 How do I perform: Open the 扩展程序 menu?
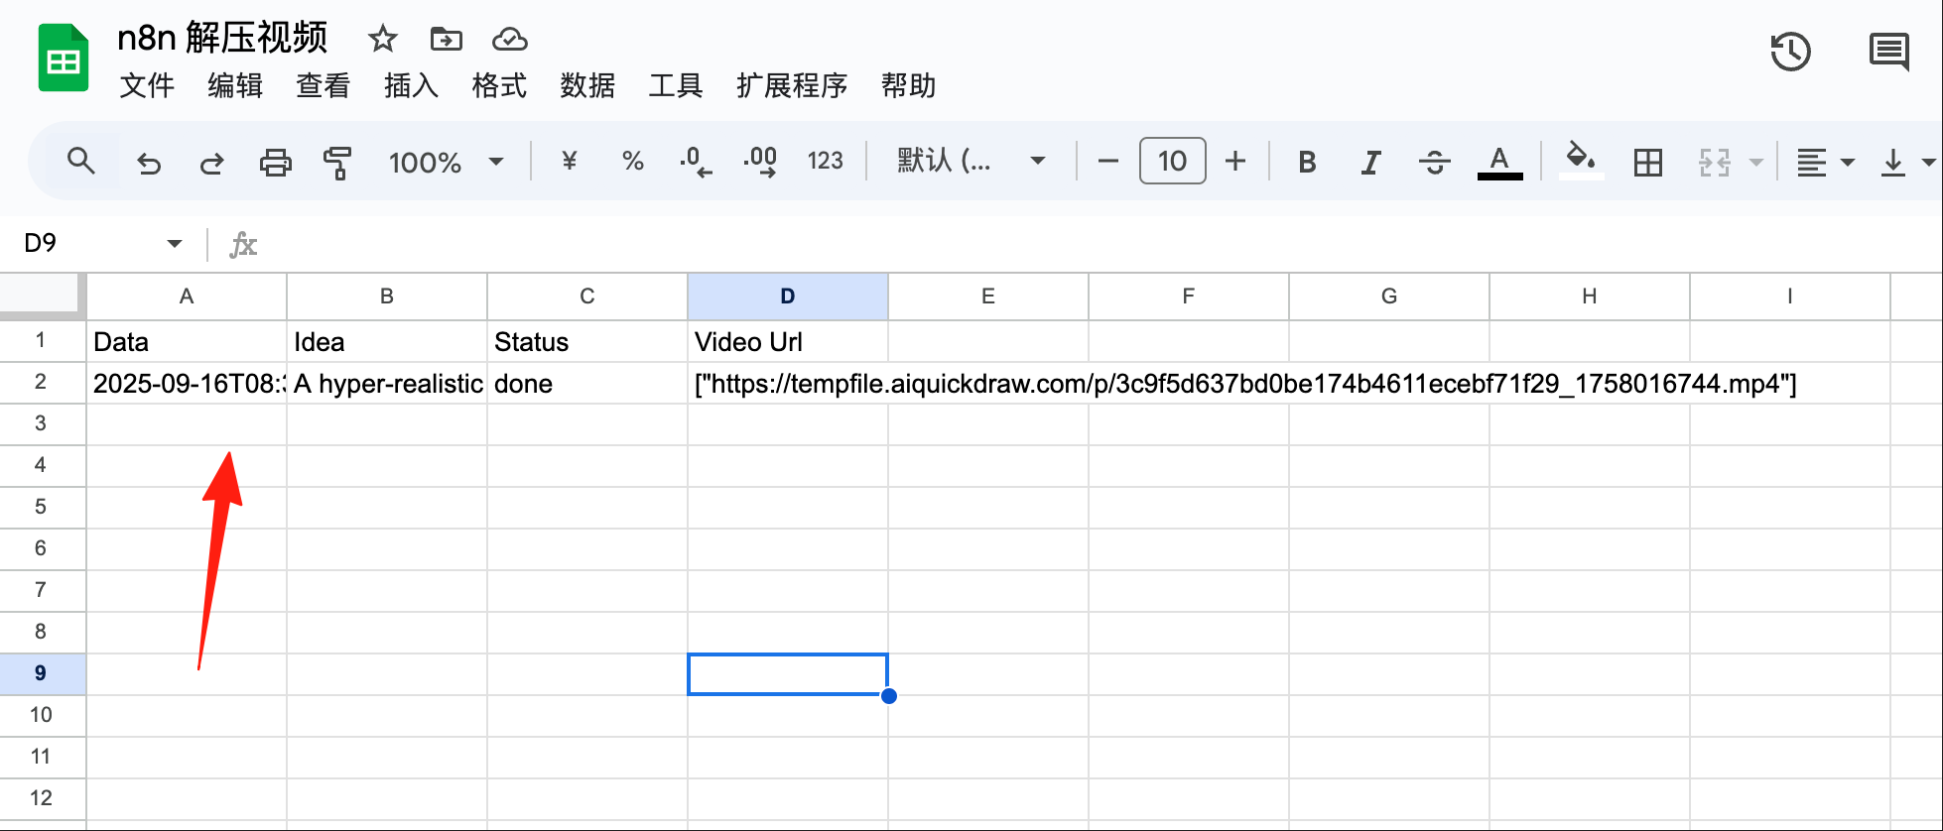[792, 85]
